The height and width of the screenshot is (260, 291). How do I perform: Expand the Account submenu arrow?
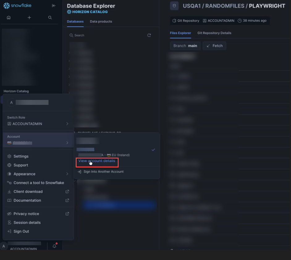tap(67, 143)
